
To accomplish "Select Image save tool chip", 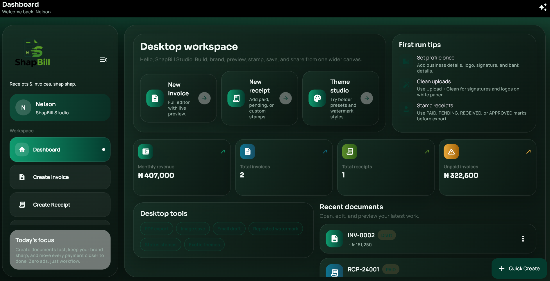I will tap(193, 229).
